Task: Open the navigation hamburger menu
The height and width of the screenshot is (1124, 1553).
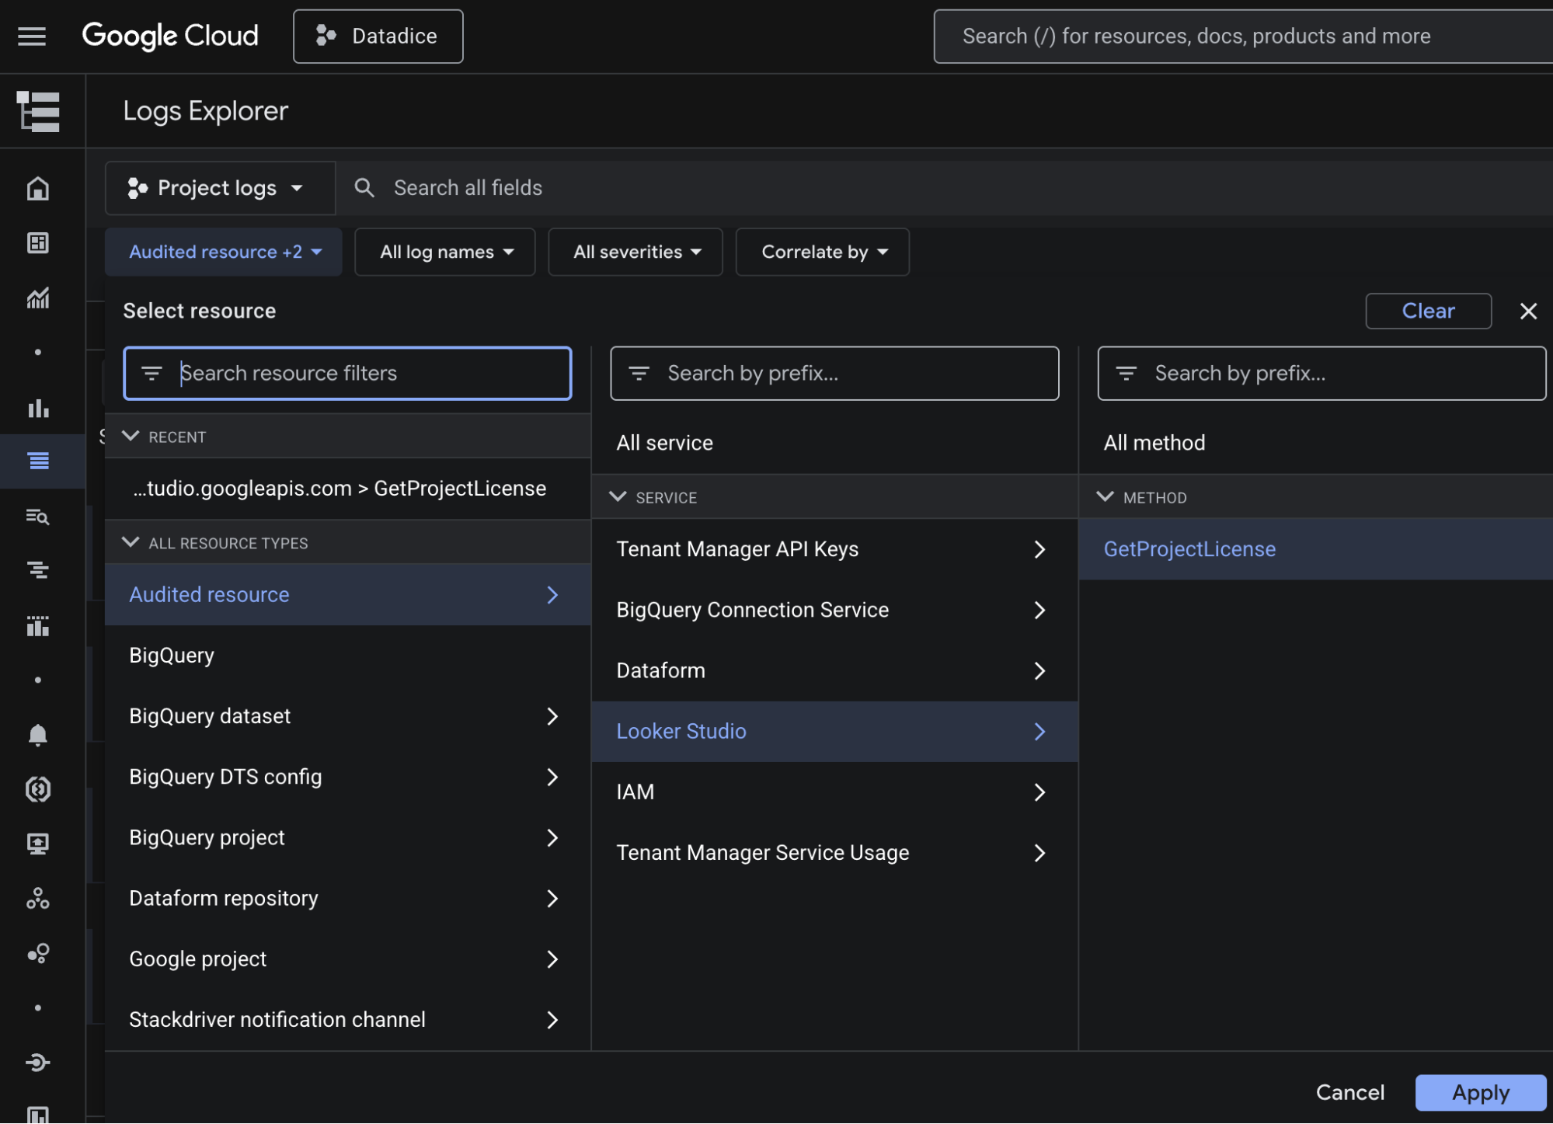Action: click(32, 36)
